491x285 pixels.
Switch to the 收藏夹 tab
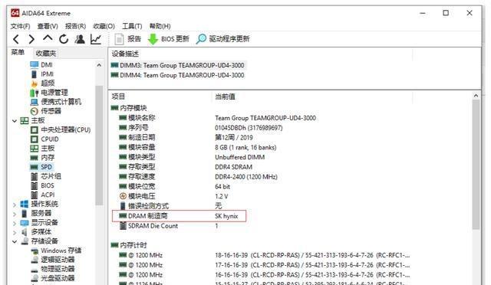[x=46, y=54]
